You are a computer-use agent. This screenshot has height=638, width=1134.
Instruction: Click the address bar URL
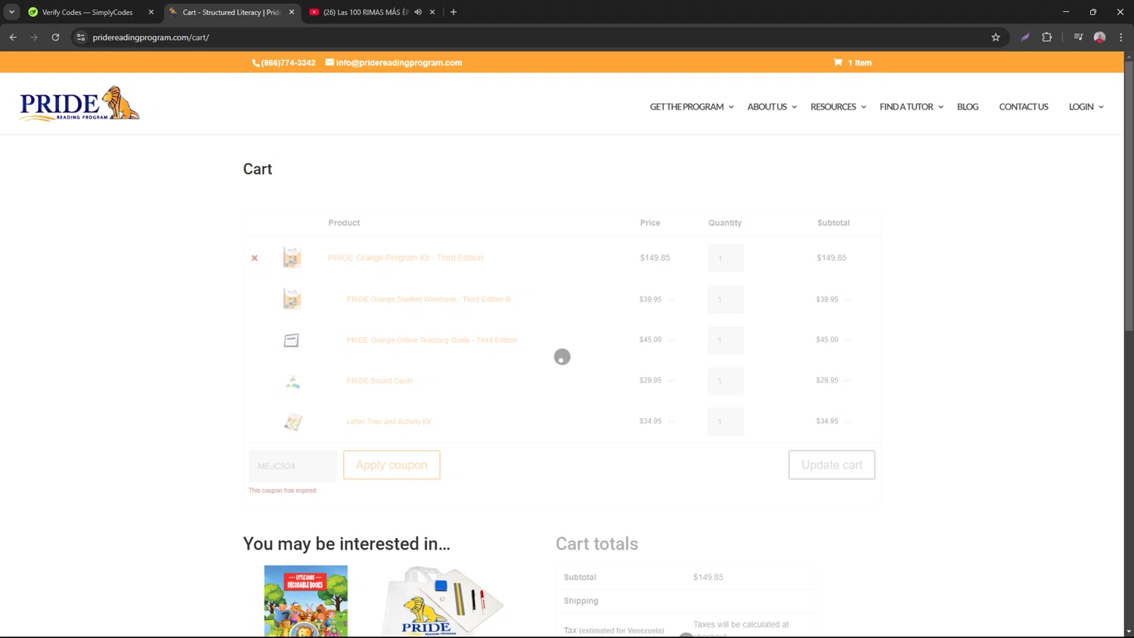tap(150, 37)
